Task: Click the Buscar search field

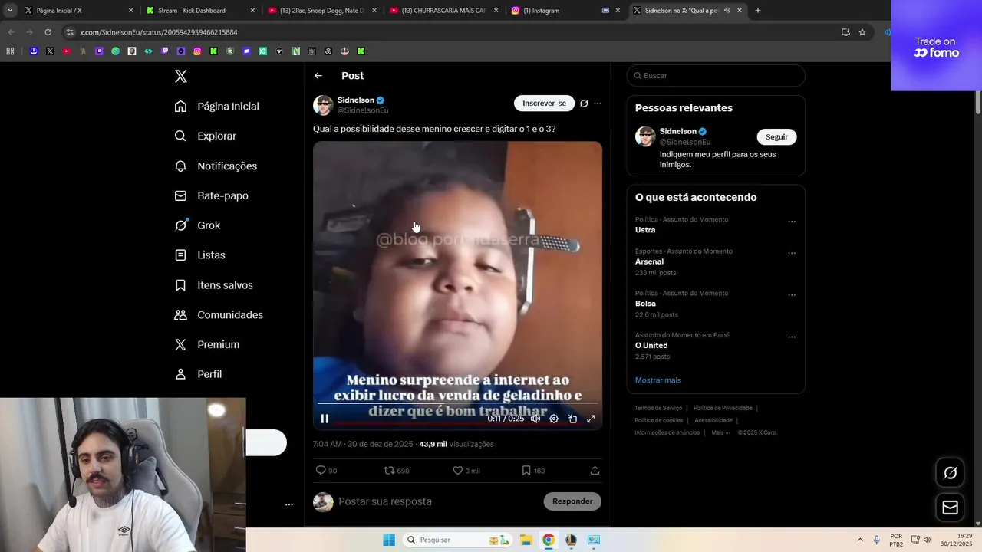Action: 716,76
